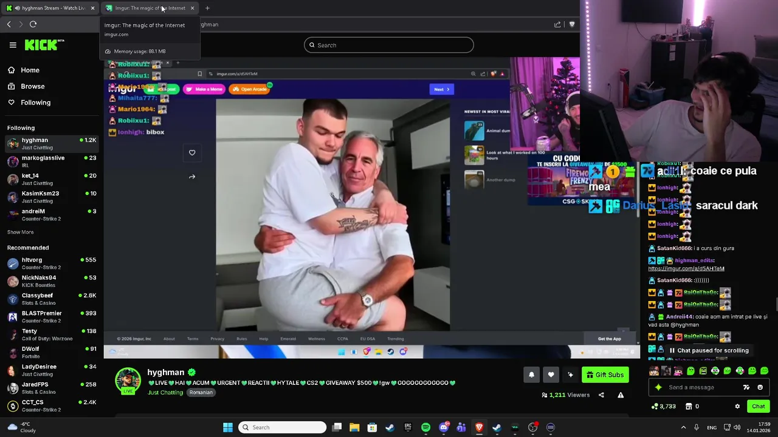
Task: Report stream with warning triangle icon
Action: [621, 395]
